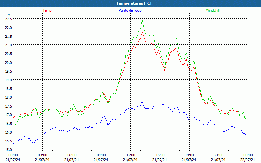
Task: Click the 18,0 y-axis value
Action: point(8,97)
